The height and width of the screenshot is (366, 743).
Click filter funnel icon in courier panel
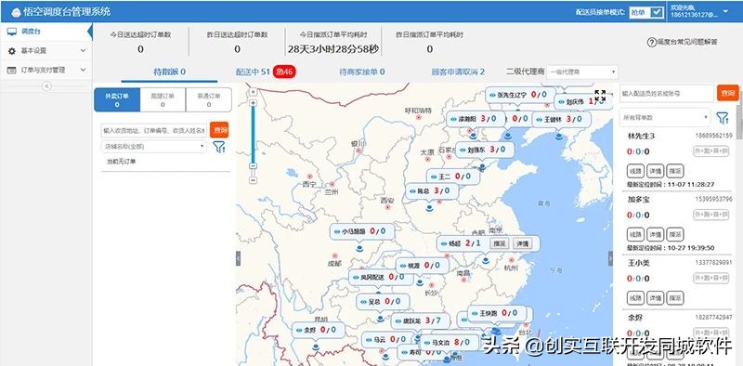coord(723,118)
